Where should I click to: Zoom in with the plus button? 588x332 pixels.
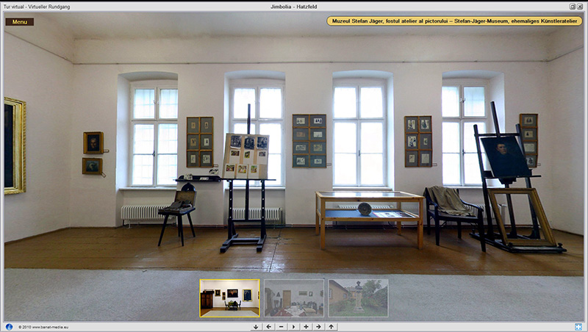306,327
